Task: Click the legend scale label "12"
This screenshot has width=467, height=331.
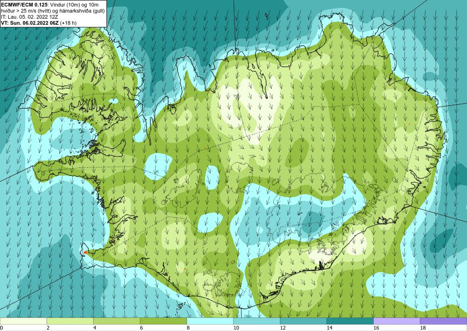Action: pyautogui.click(x=283, y=328)
